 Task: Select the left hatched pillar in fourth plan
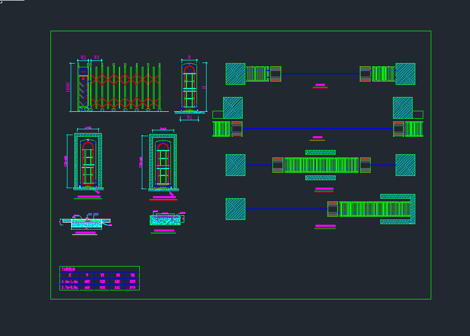pos(235,209)
